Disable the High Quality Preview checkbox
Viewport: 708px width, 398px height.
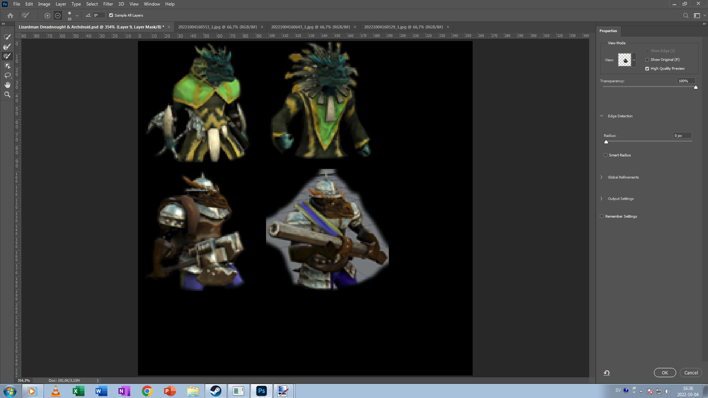(647, 69)
